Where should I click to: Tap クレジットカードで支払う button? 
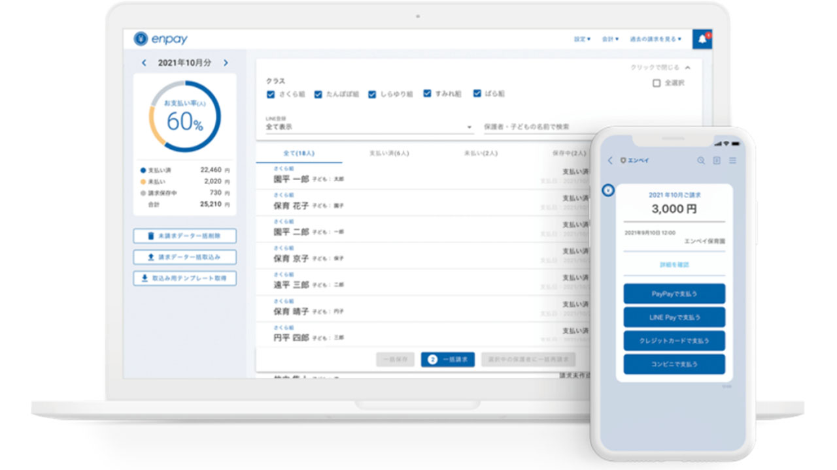674,341
